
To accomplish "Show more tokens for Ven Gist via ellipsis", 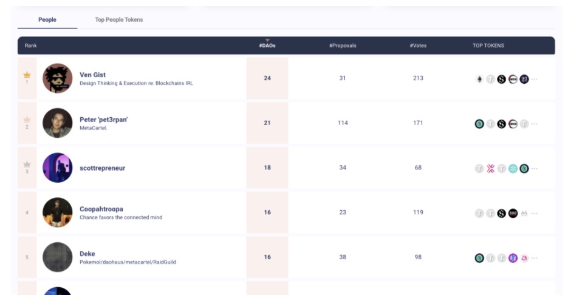I will tap(534, 79).
